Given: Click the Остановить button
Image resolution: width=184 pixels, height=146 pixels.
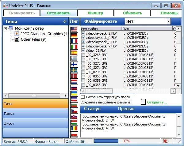Looking at the screenshot, I should 59,13.
